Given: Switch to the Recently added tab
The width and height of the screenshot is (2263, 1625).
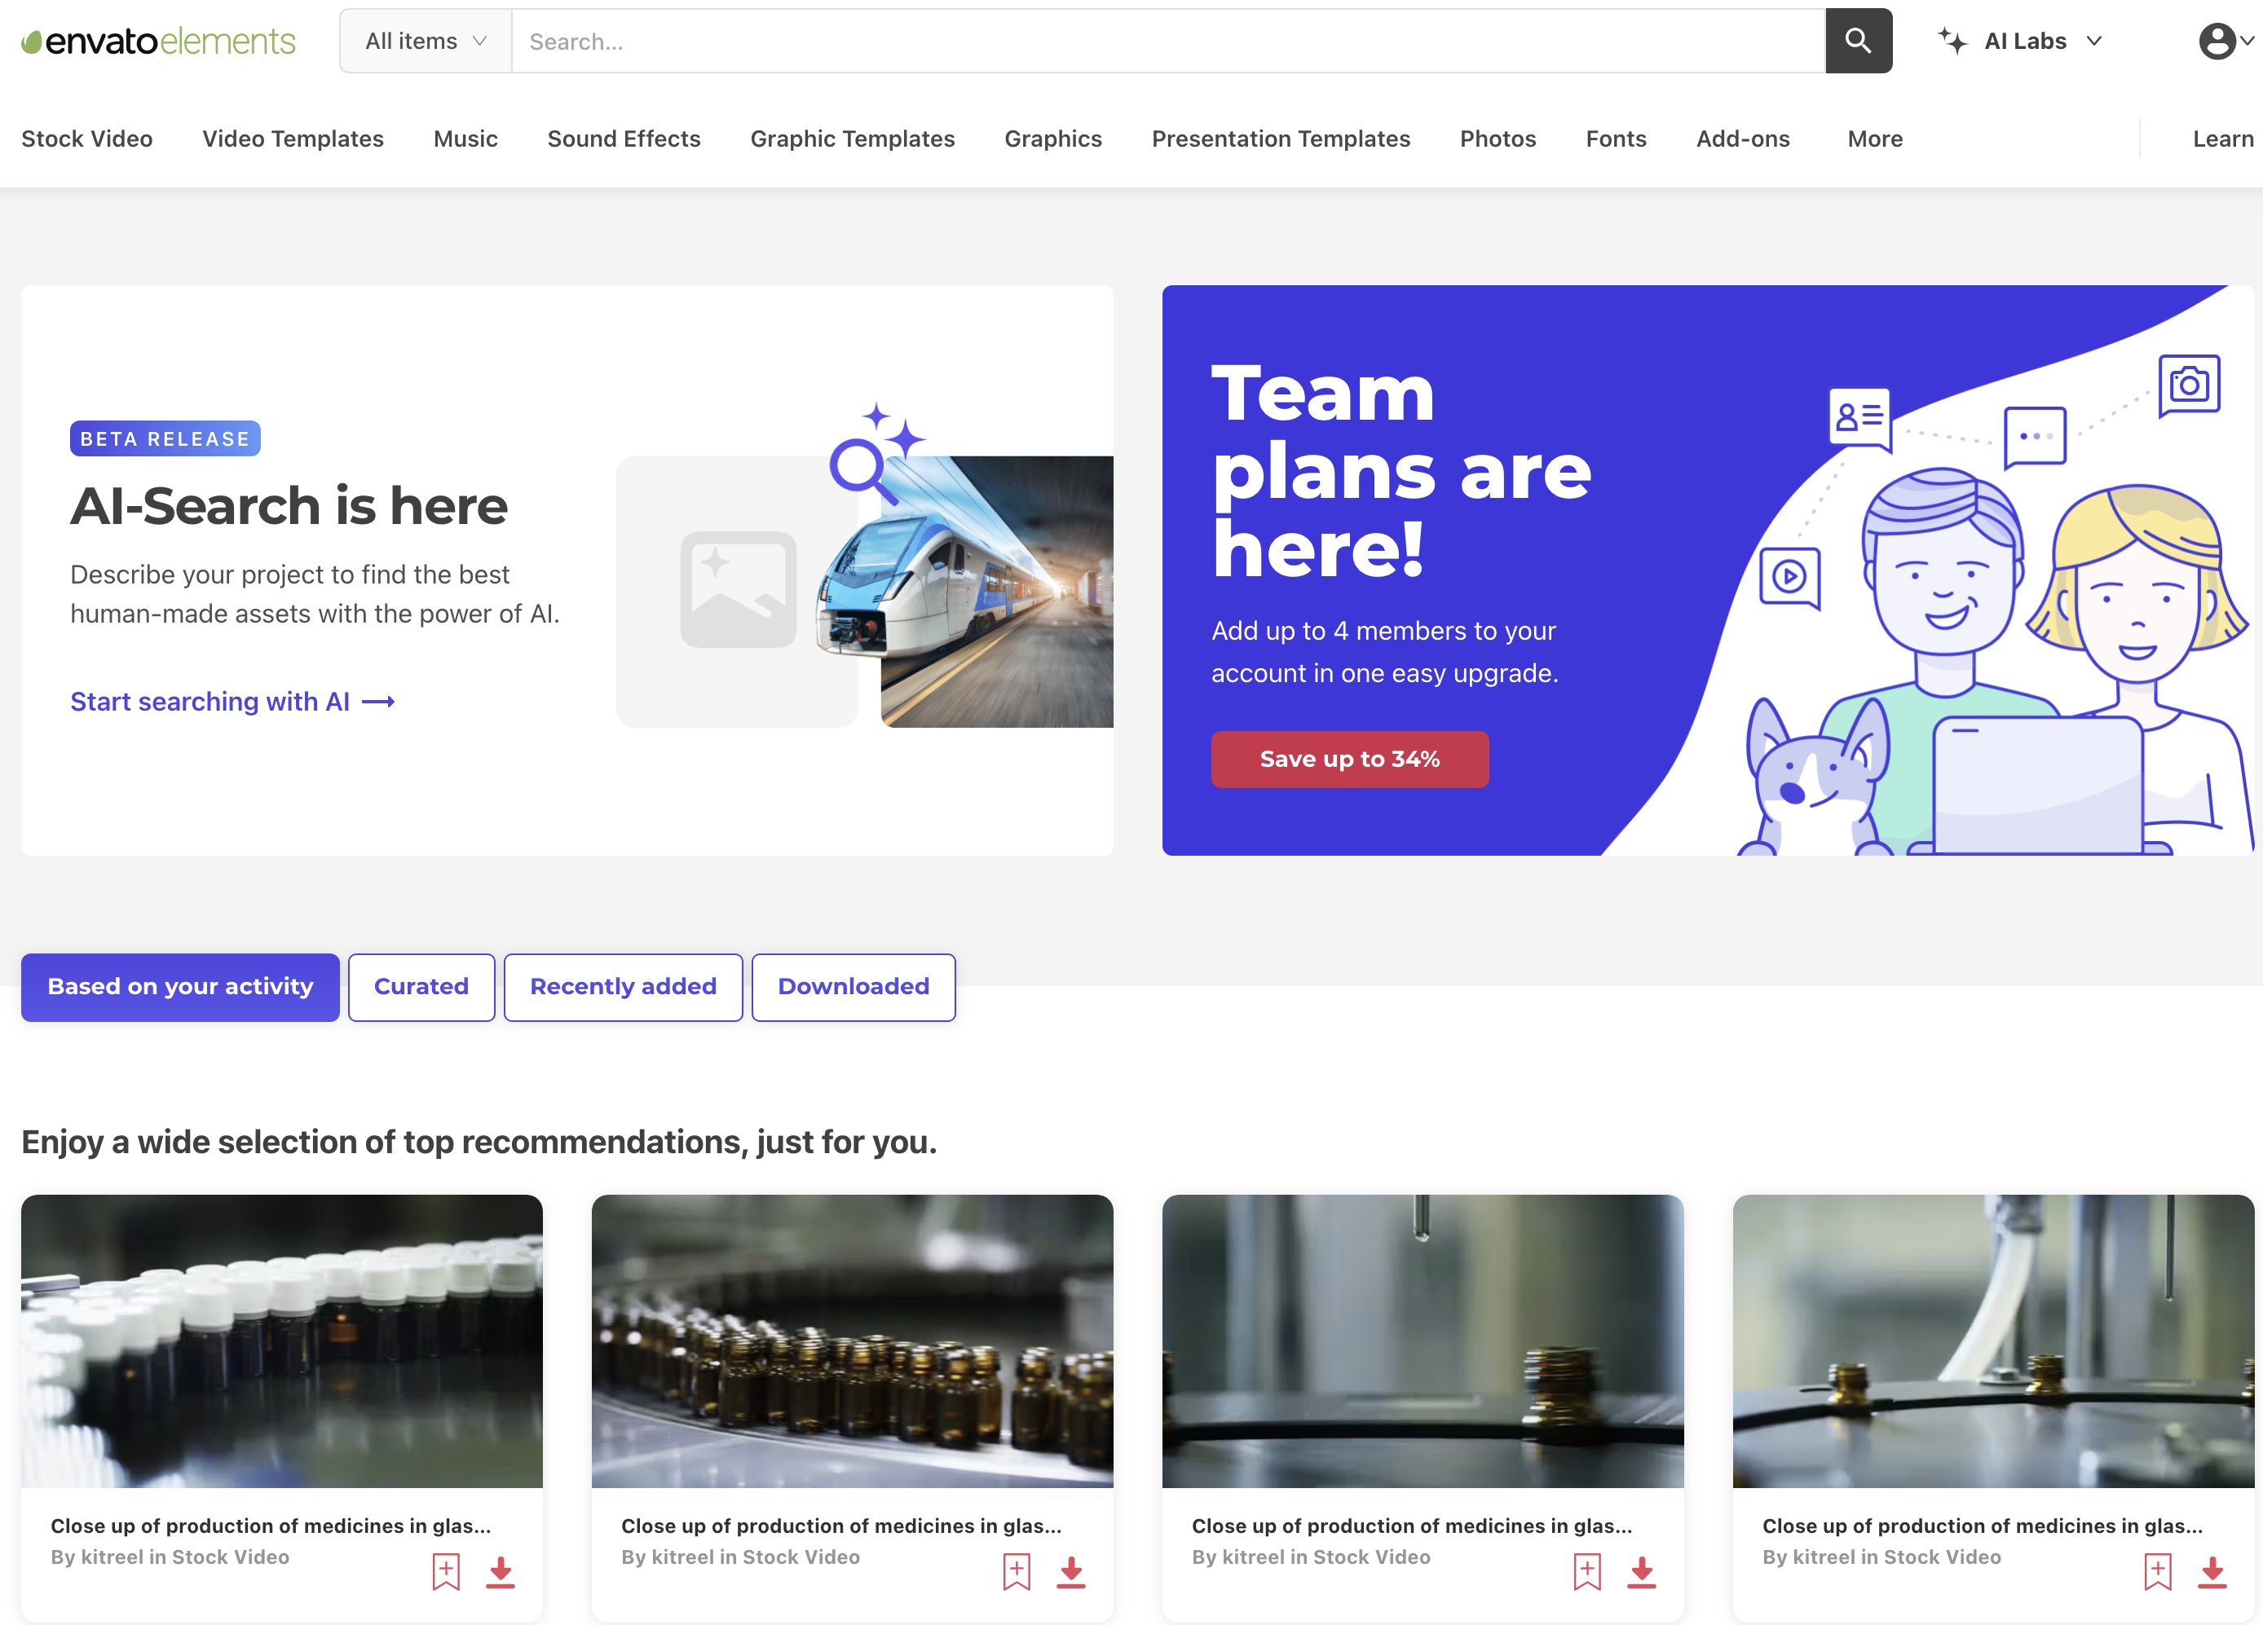Looking at the screenshot, I should click(x=623, y=987).
